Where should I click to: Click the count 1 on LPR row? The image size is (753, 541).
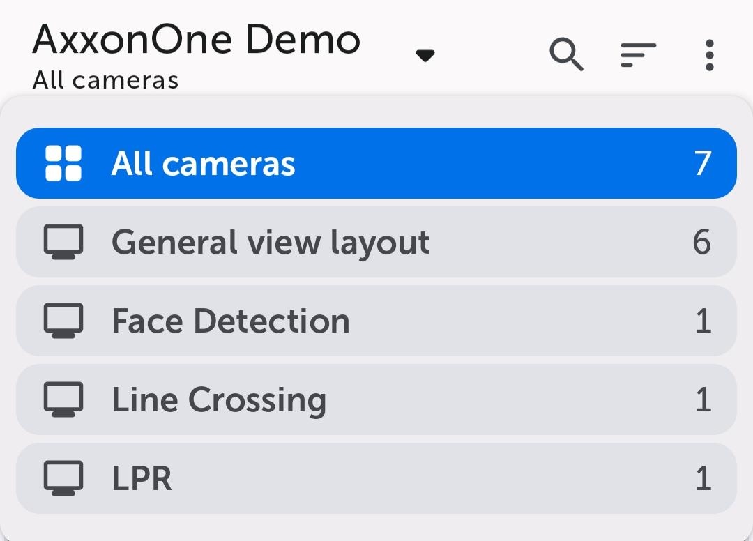(x=703, y=479)
